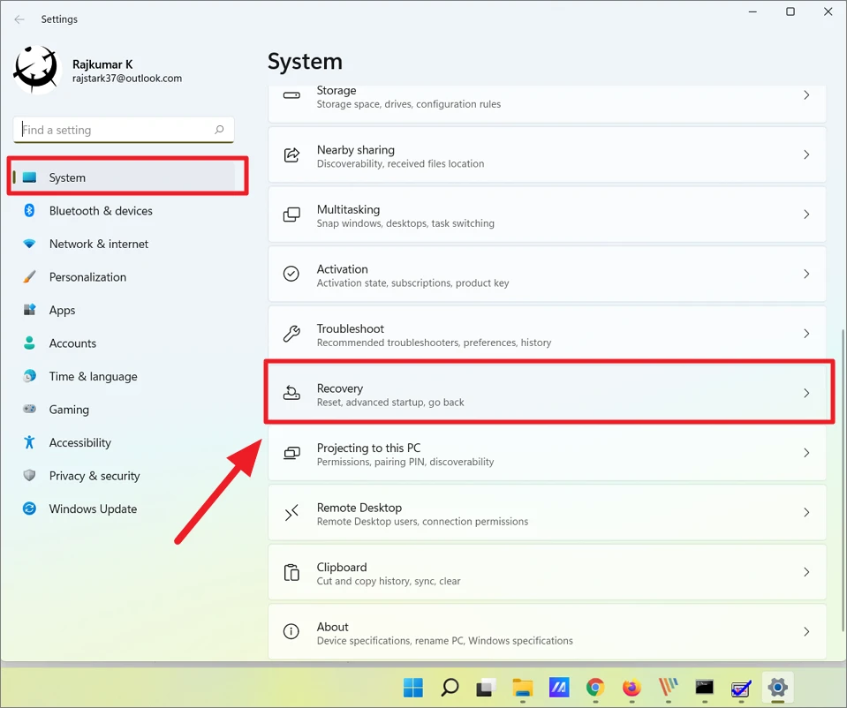Click the Activation checkmark icon
Viewport: 847px width, 708px height.
(291, 274)
